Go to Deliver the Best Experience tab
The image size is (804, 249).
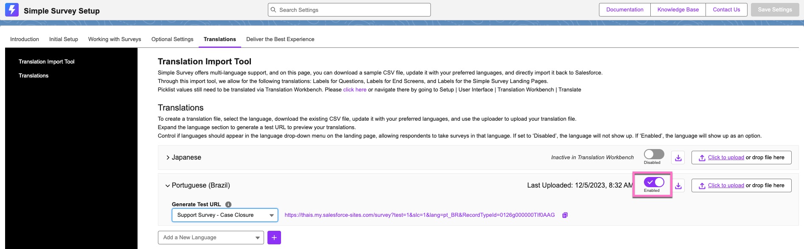(x=280, y=39)
